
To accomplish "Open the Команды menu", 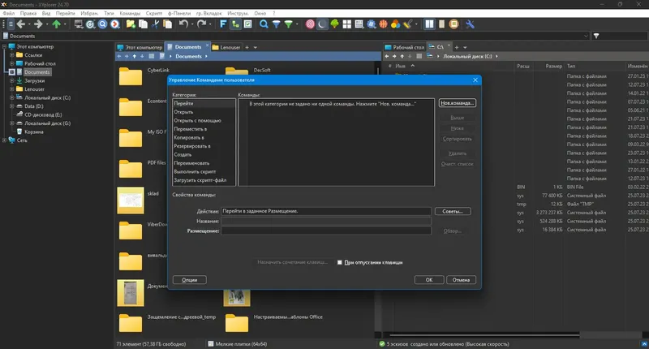I will [x=130, y=13].
